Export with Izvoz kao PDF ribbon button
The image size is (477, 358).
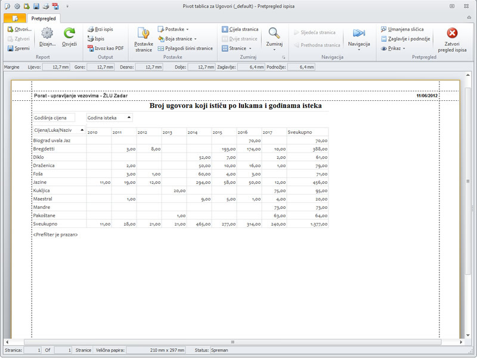pos(106,48)
